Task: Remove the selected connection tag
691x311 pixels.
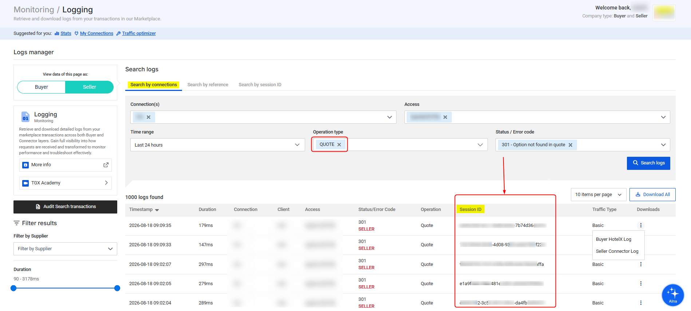Action: click(x=149, y=117)
